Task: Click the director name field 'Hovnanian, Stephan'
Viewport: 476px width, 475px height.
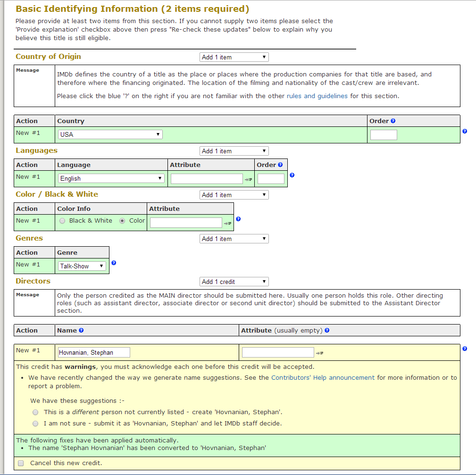Action: (93, 352)
